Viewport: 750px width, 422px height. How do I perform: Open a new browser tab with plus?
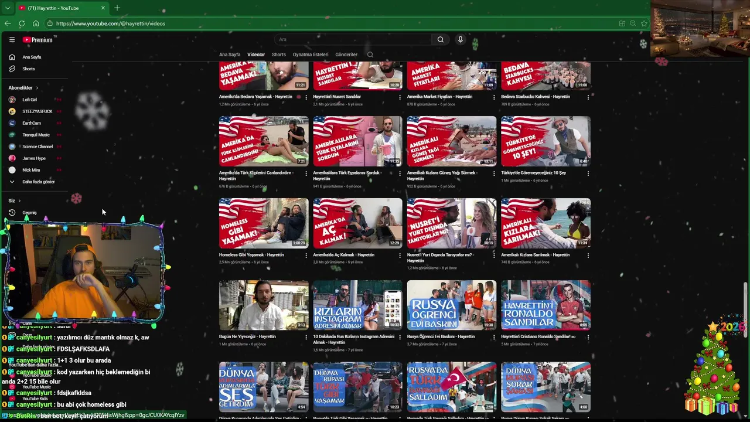click(x=117, y=8)
